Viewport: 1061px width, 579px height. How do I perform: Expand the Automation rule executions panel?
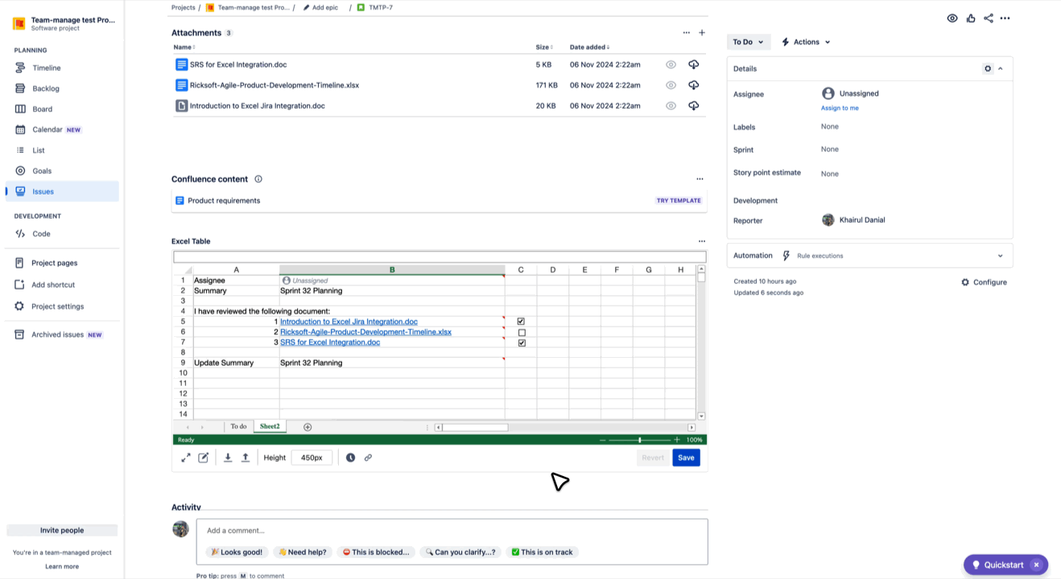click(1001, 255)
